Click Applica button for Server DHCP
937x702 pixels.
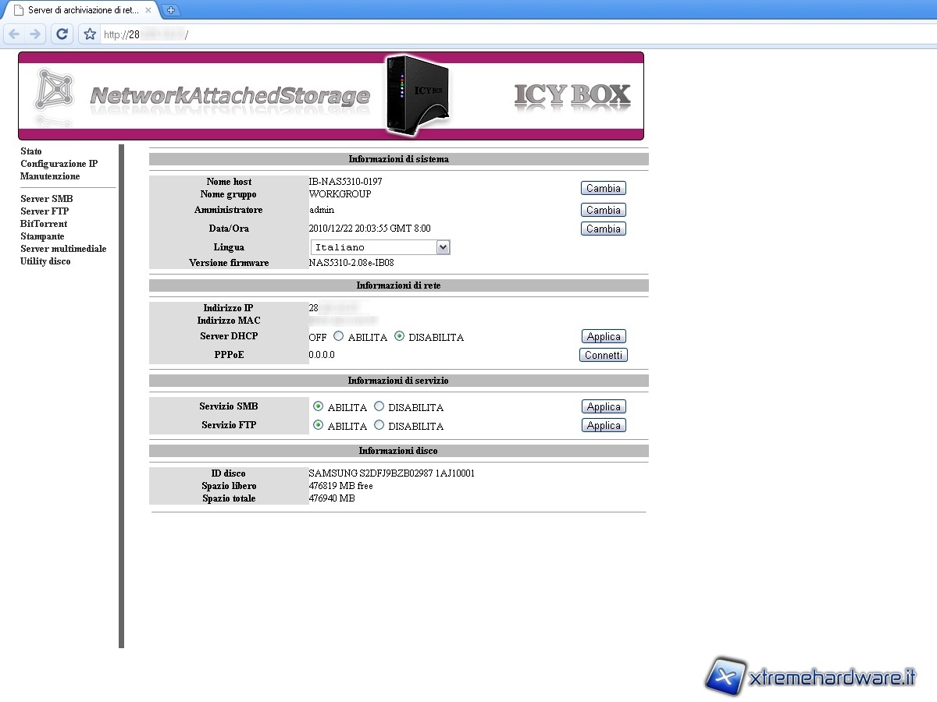click(604, 336)
